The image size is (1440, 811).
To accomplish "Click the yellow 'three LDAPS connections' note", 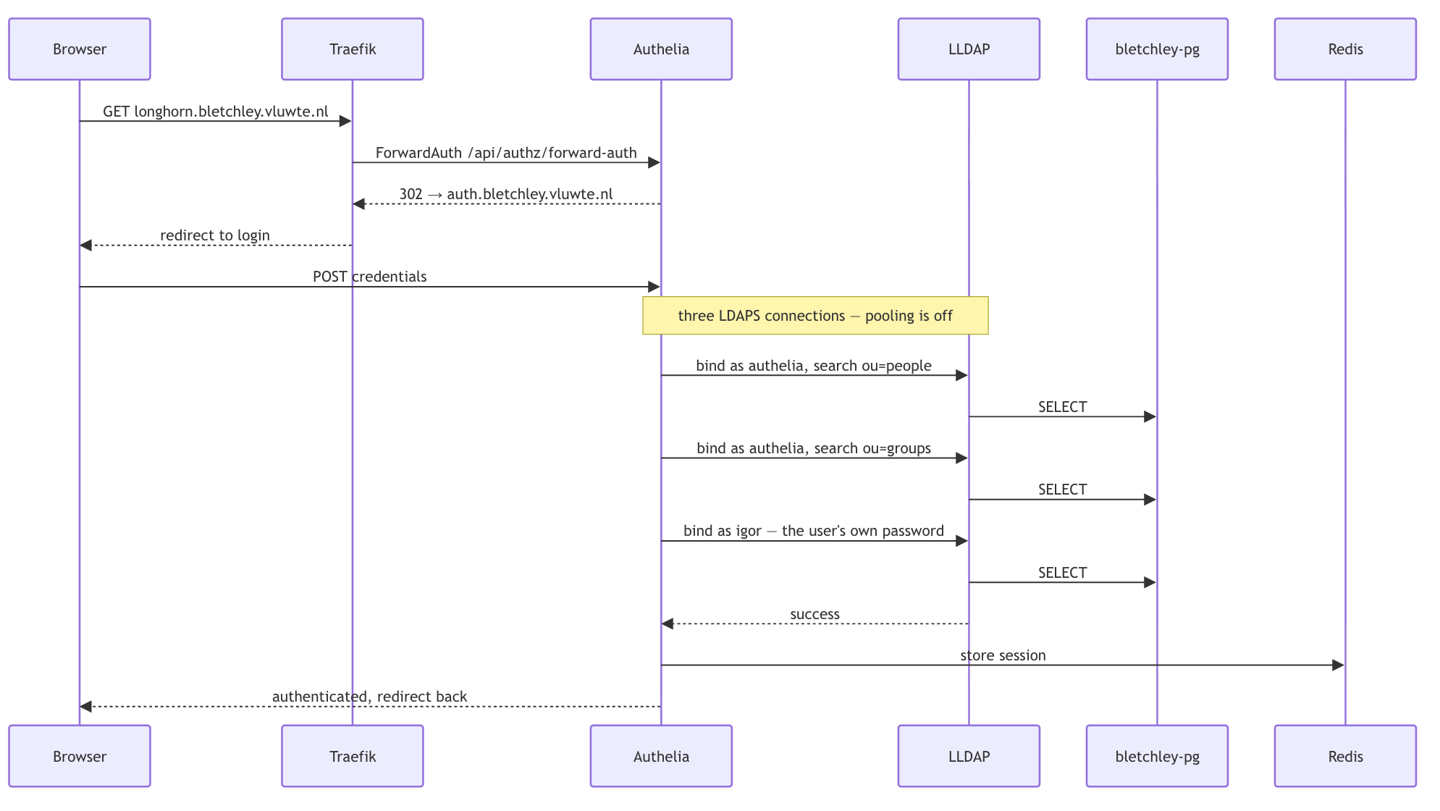I will [815, 316].
